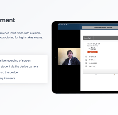Click the Item 1/1 counter label

click(x=87, y=38)
